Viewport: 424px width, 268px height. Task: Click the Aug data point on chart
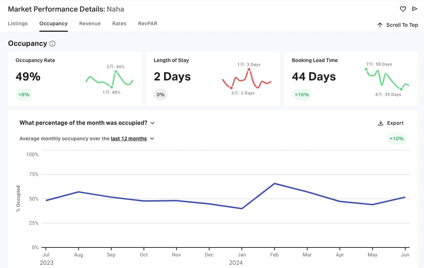coord(78,192)
